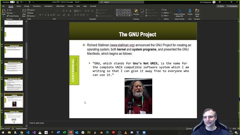
Task: Switch to the Insert tab
Action: point(18,6)
